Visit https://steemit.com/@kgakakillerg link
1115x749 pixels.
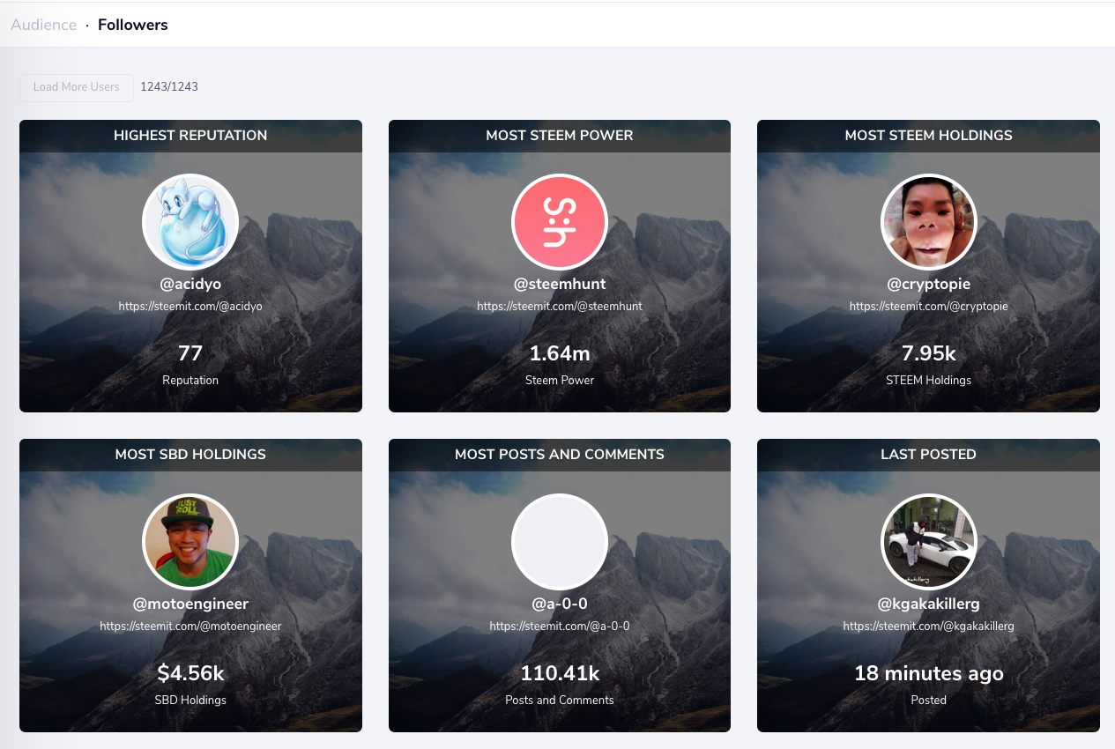point(929,627)
